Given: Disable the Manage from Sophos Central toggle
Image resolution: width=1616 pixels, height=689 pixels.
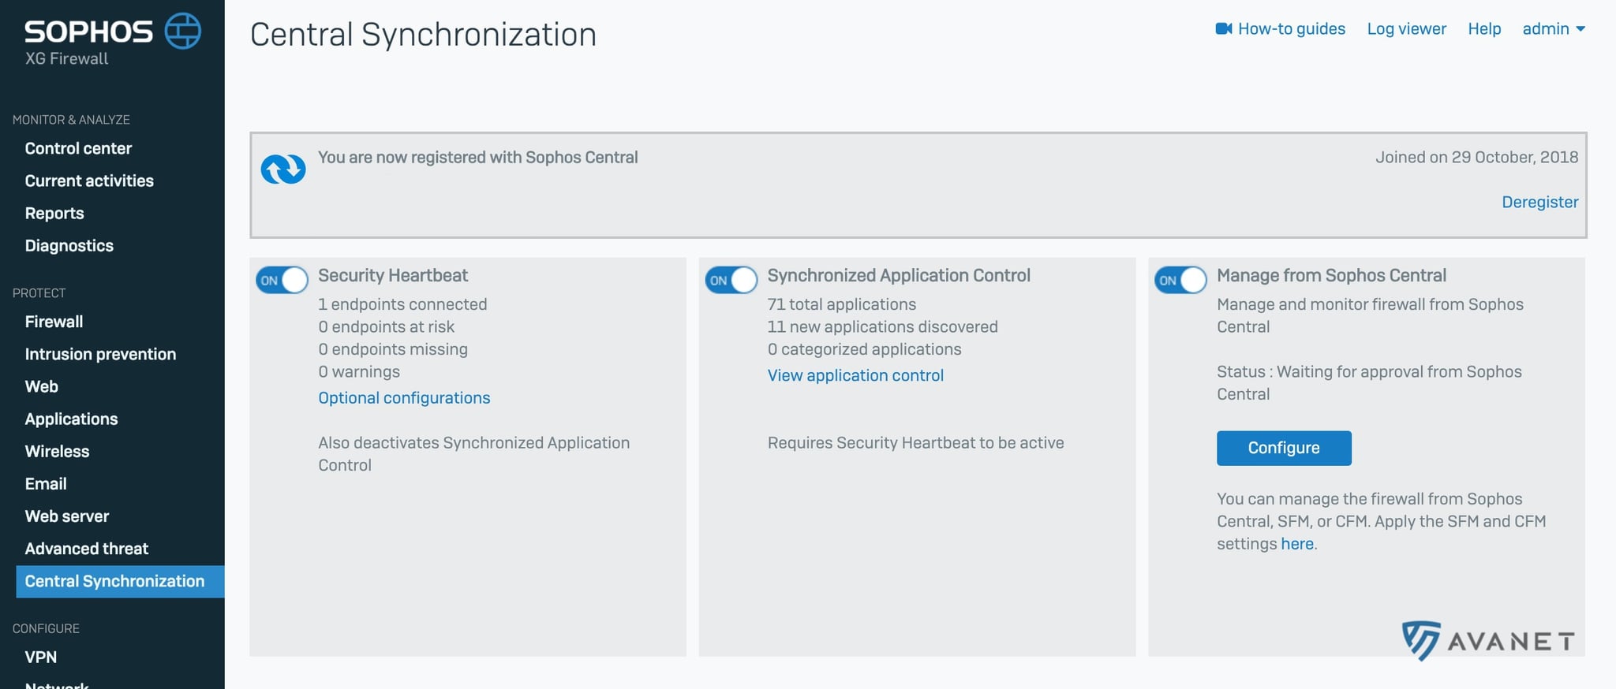Looking at the screenshot, I should (x=1180, y=280).
